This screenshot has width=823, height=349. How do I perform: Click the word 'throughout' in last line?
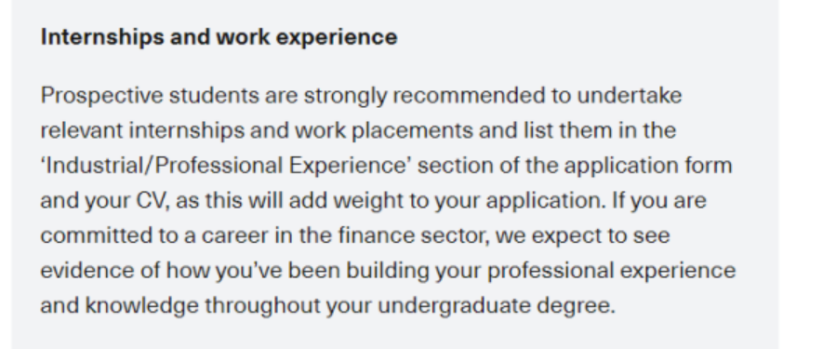262,306
